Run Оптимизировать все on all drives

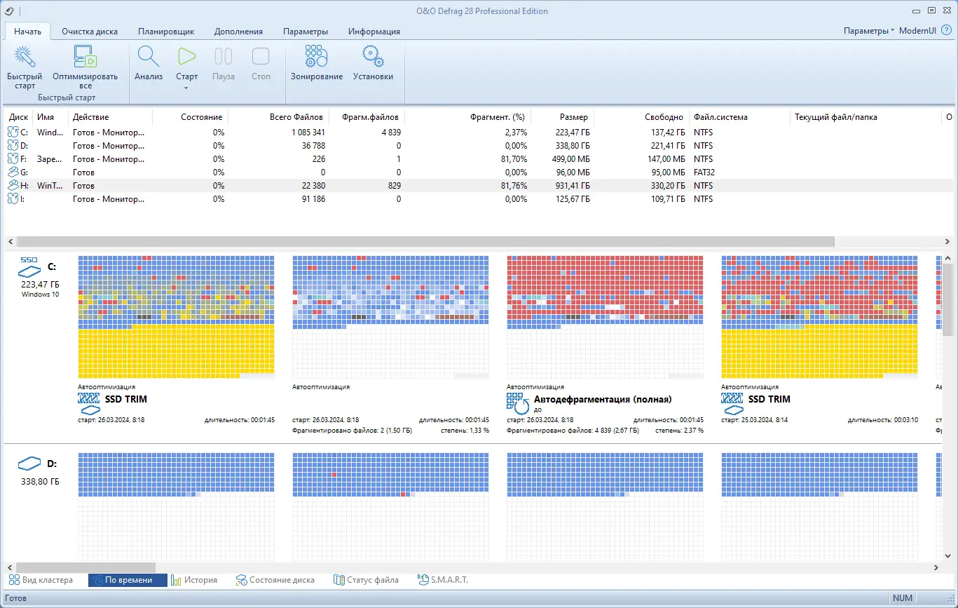(85, 68)
